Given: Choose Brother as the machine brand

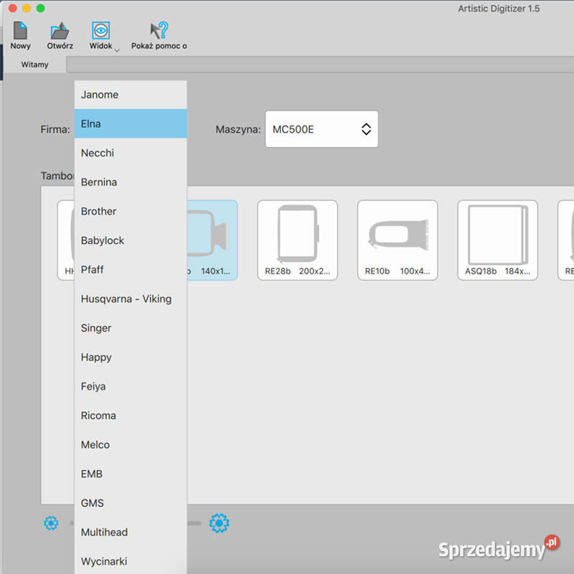Looking at the screenshot, I should (131, 211).
